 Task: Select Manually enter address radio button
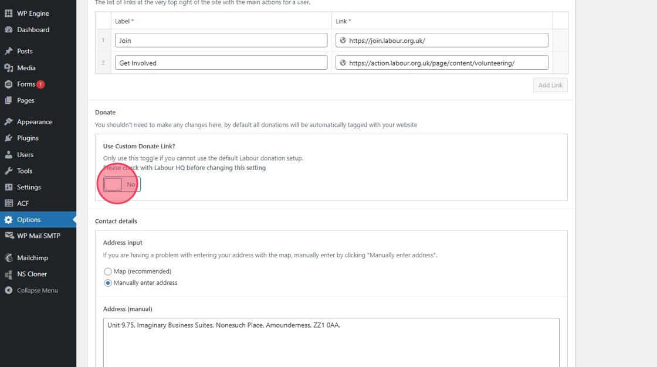108,283
